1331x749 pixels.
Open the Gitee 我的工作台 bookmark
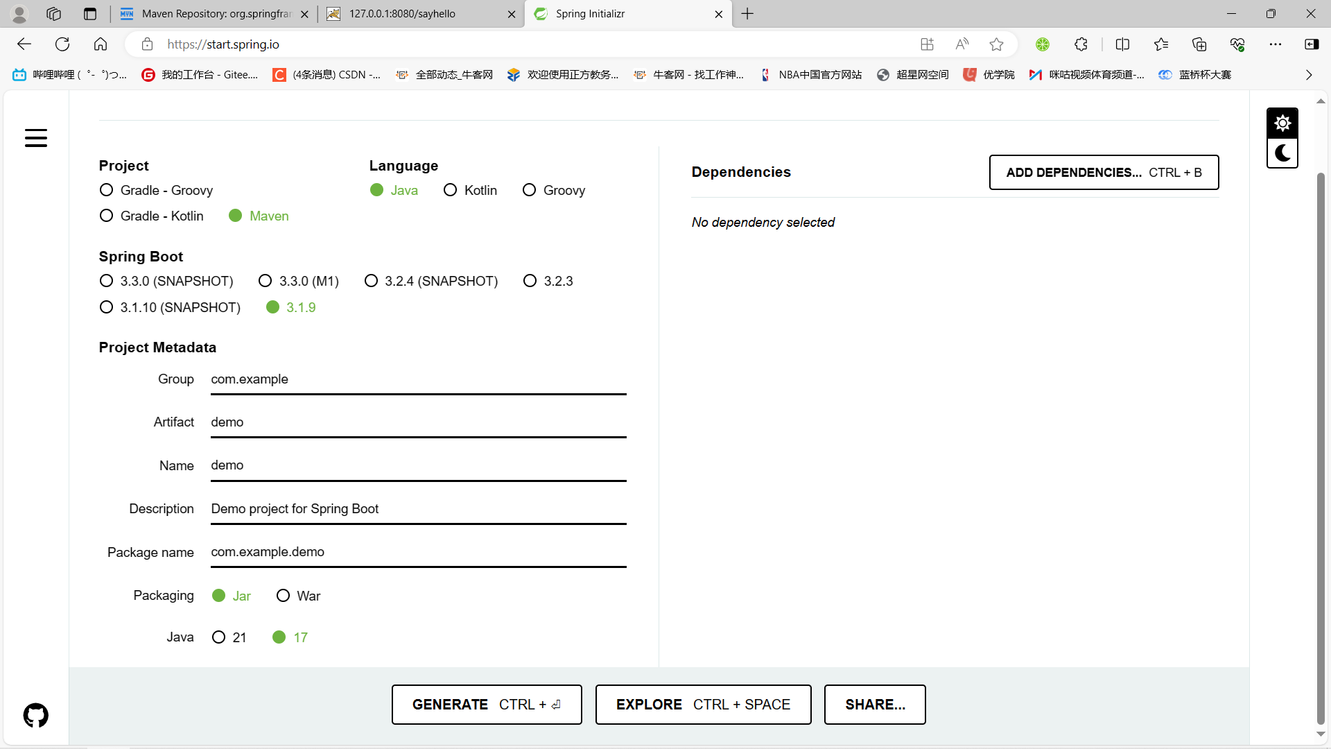coord(200,75)
